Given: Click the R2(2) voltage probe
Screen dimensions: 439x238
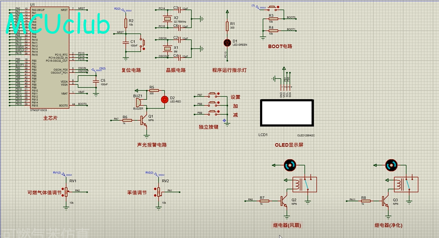Looking at the screenshot, I should point(123,10).
